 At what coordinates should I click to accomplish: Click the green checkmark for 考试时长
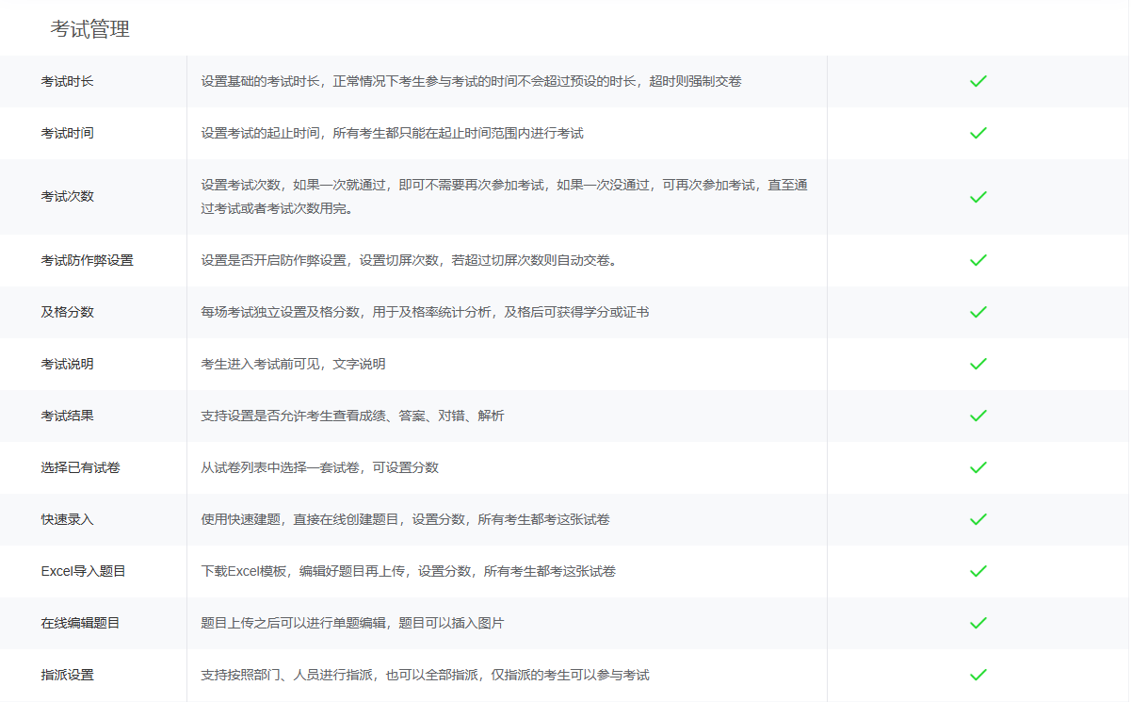pos(978,80)
